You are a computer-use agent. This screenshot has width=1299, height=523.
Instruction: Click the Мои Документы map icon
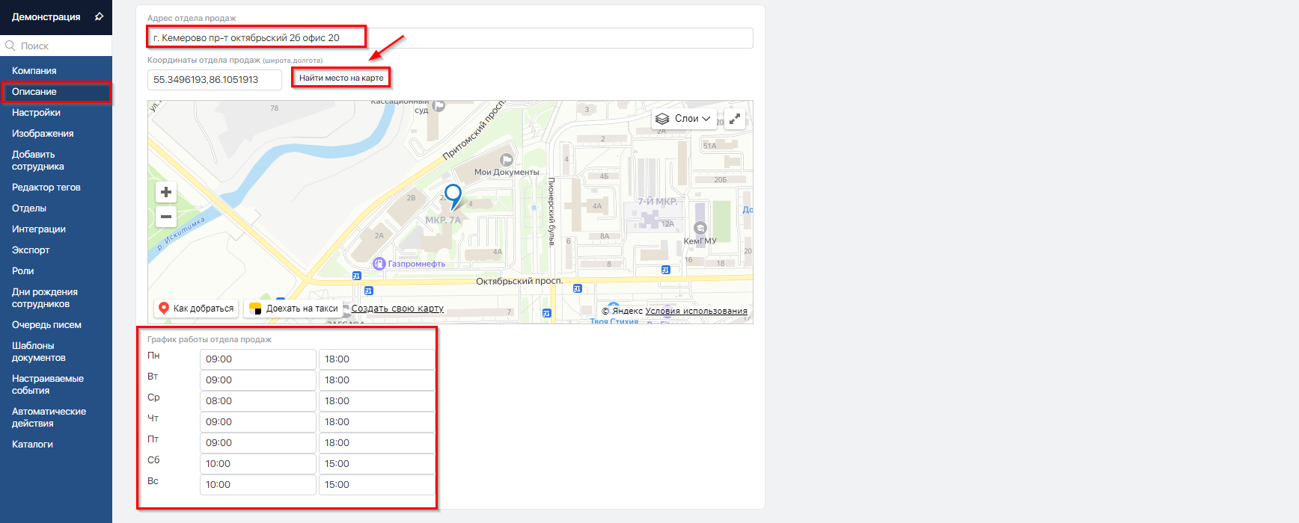click(x=507, y=160)
